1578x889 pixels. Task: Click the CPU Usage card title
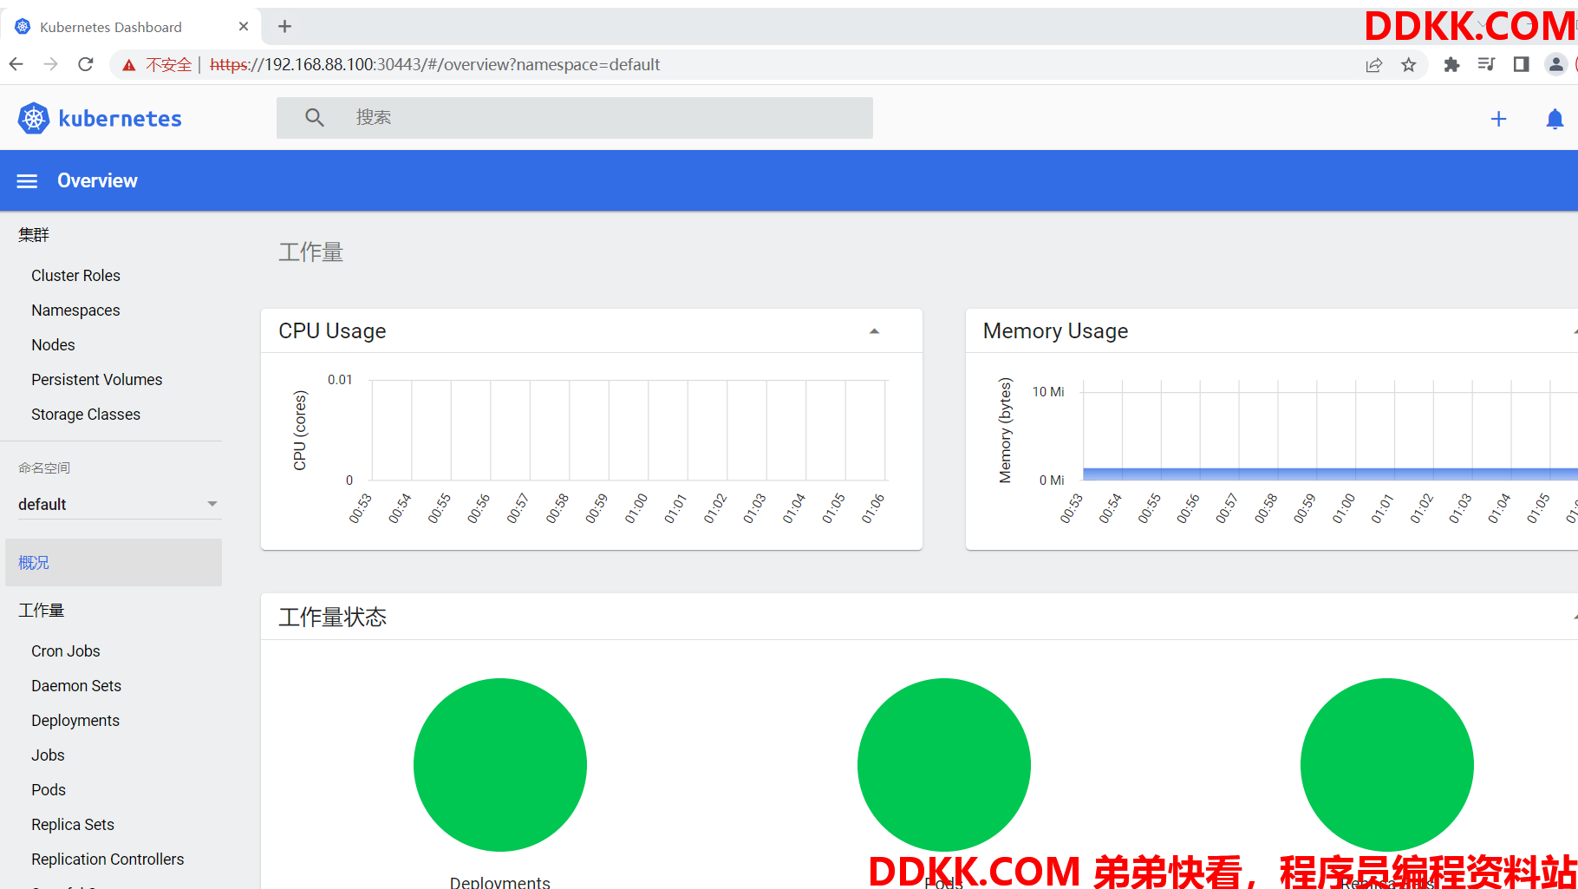click(332, 331)
